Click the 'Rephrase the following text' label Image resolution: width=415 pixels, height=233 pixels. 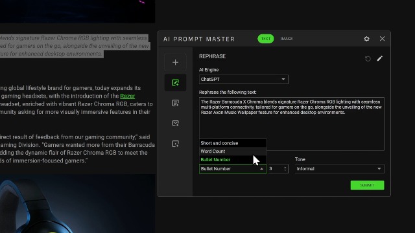click(228, 92)
